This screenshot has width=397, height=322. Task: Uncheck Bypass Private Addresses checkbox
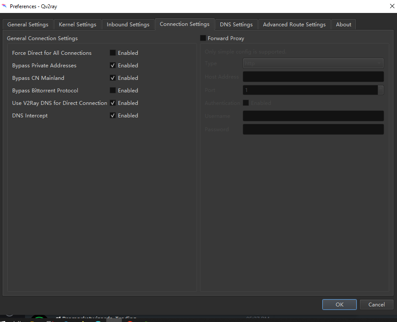point(113,65)
